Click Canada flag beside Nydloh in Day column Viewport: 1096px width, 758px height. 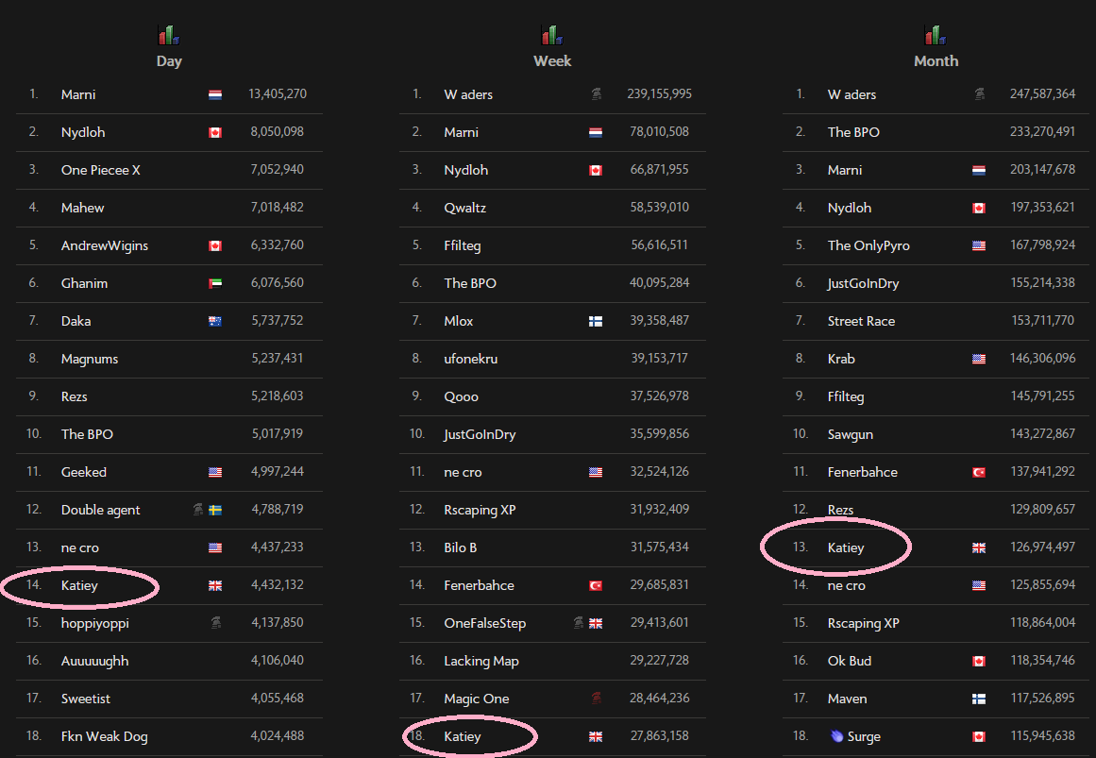click(215, 133)
